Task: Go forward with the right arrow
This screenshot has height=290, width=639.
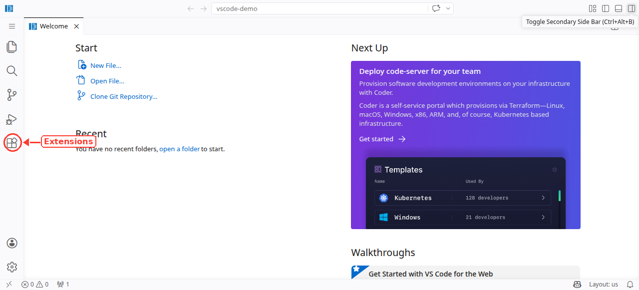Action: pyautogui.click(x=203, y=8)
